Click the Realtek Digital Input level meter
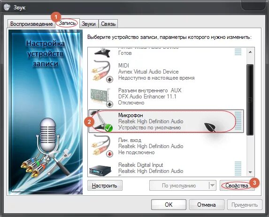The image size is (269, 217). pos(238,168)
